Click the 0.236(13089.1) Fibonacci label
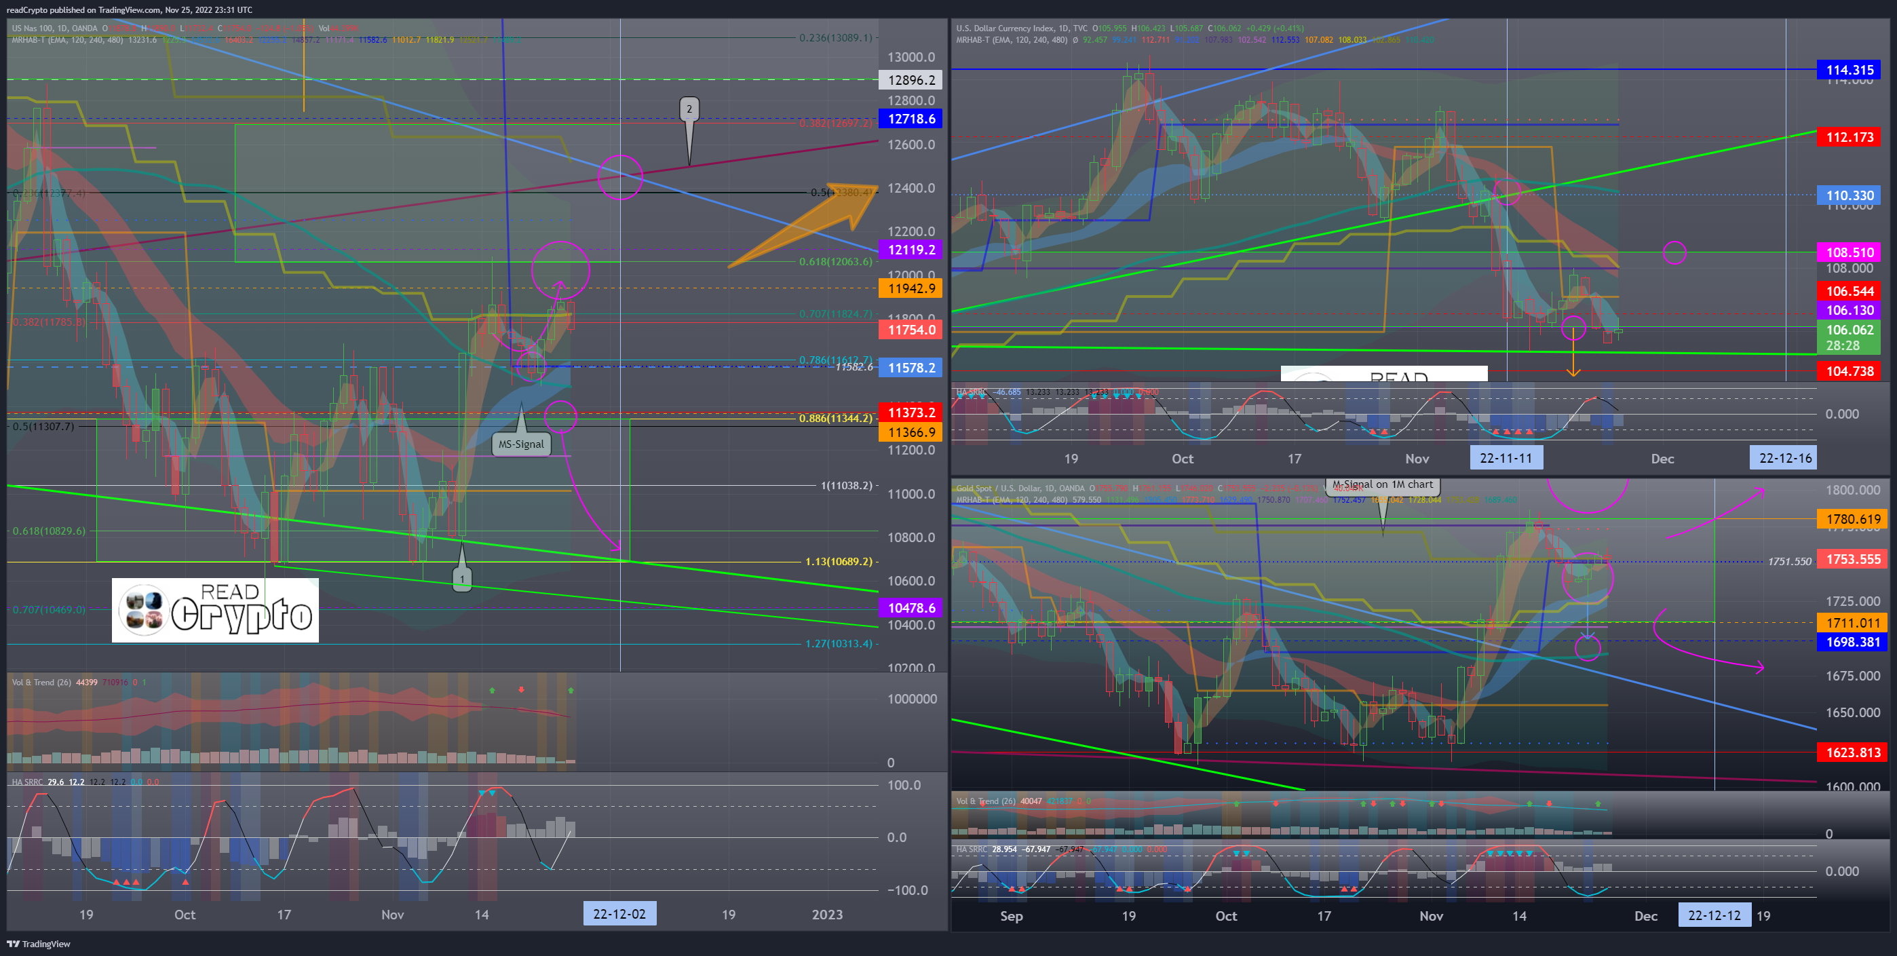Viewport: 1897px width, 956px height. point(835,37)
